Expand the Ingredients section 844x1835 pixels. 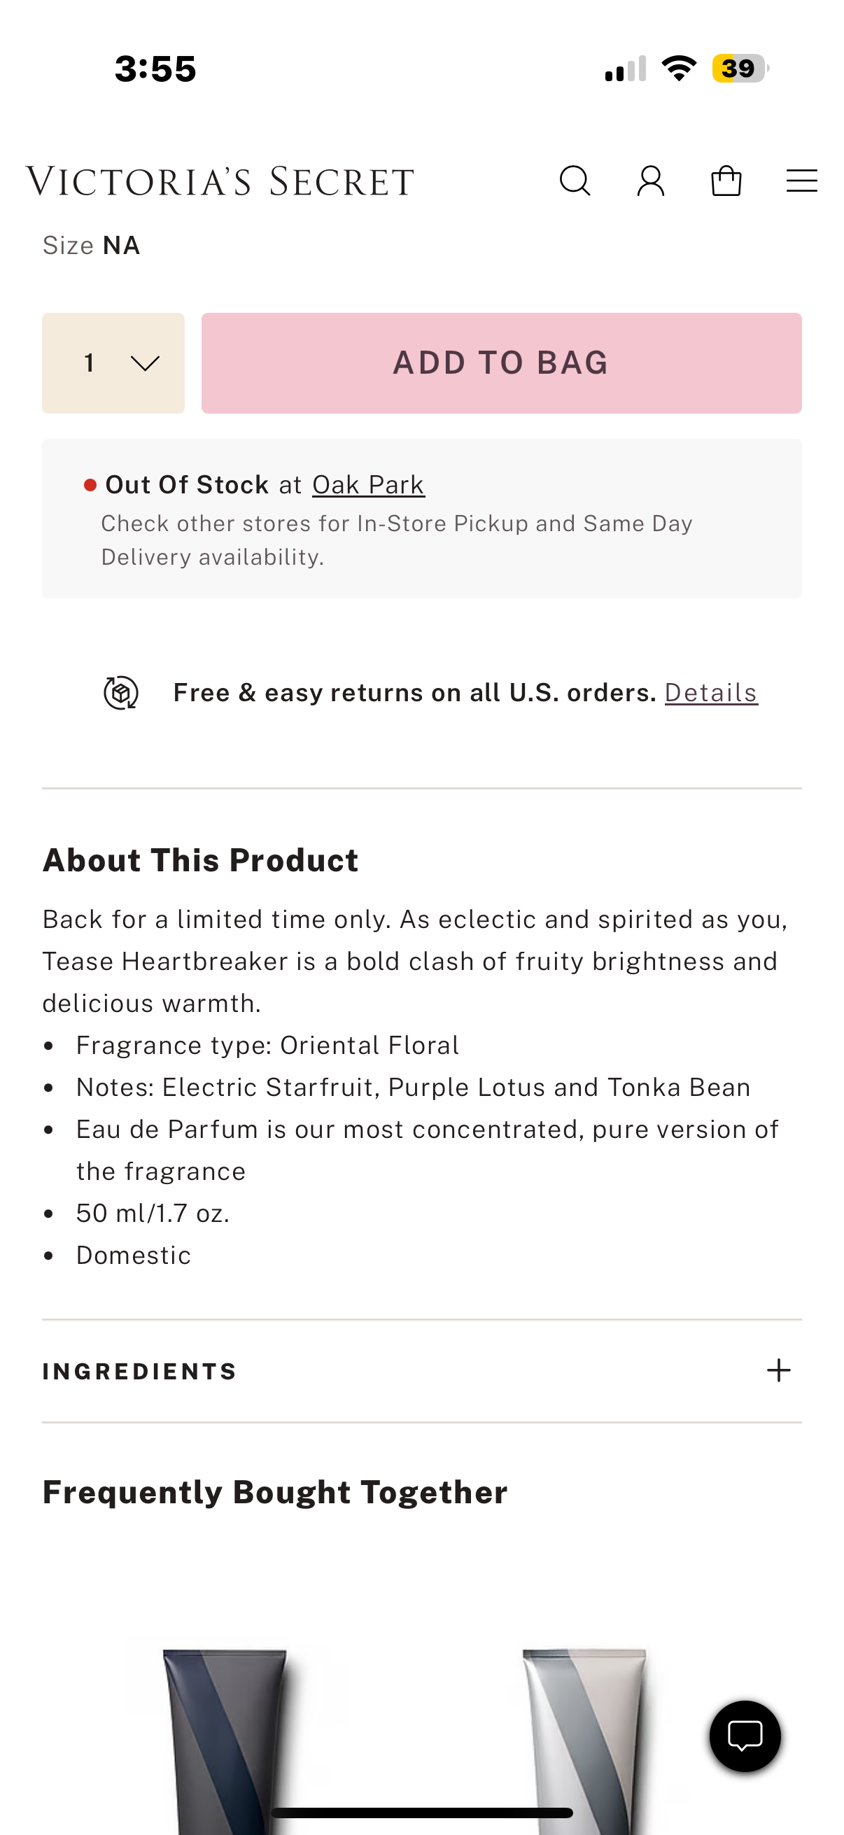[x=139, y=1371]
